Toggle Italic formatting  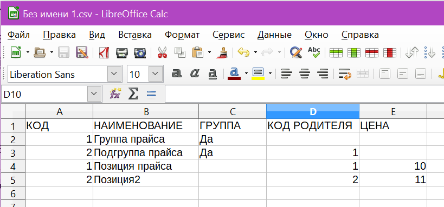click(195, 74)
